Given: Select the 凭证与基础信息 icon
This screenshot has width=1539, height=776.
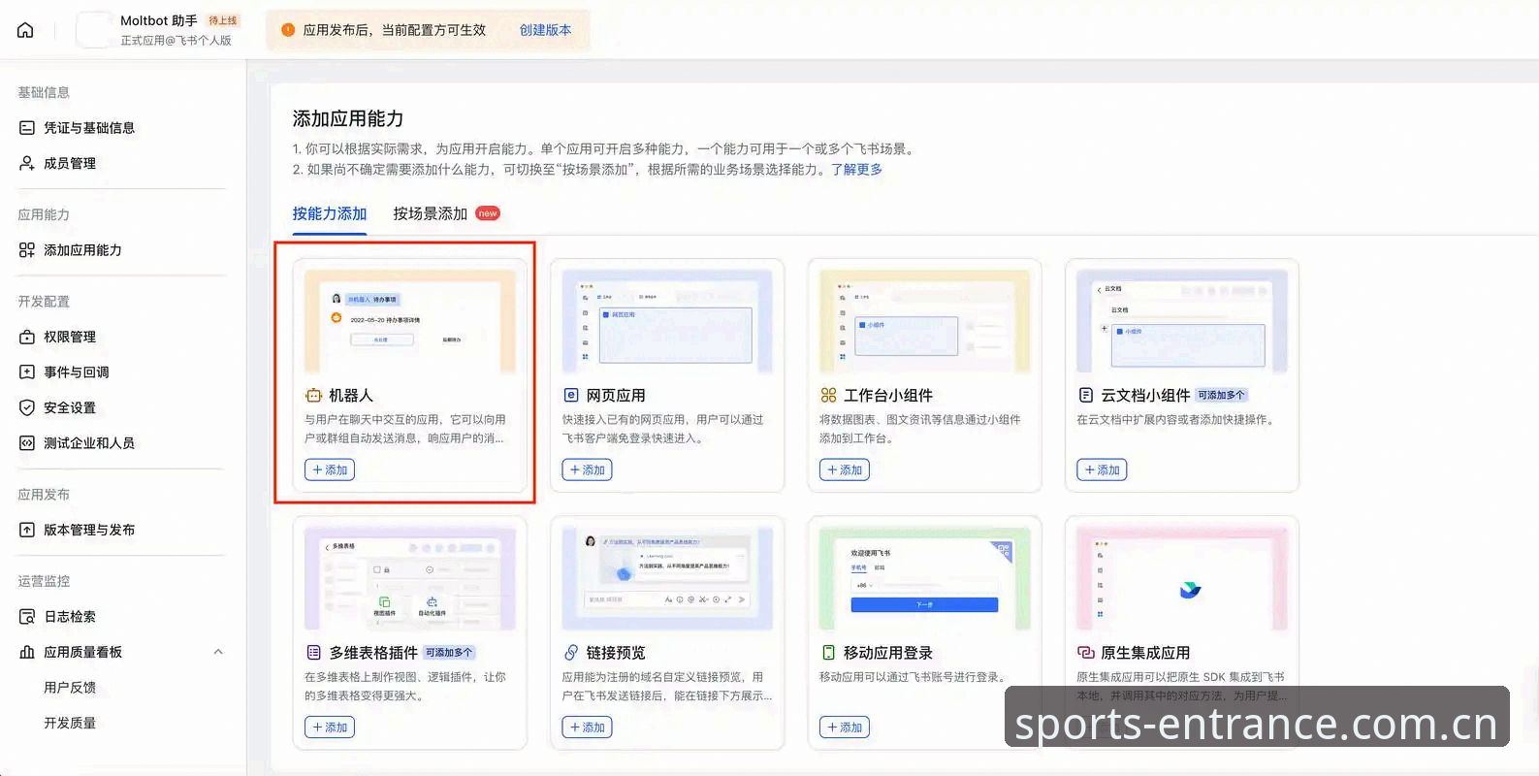Looking at the screenshot, I should click(x=27, y=128).
